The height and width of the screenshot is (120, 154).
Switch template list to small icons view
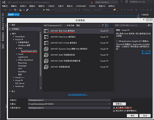(103, 25)
